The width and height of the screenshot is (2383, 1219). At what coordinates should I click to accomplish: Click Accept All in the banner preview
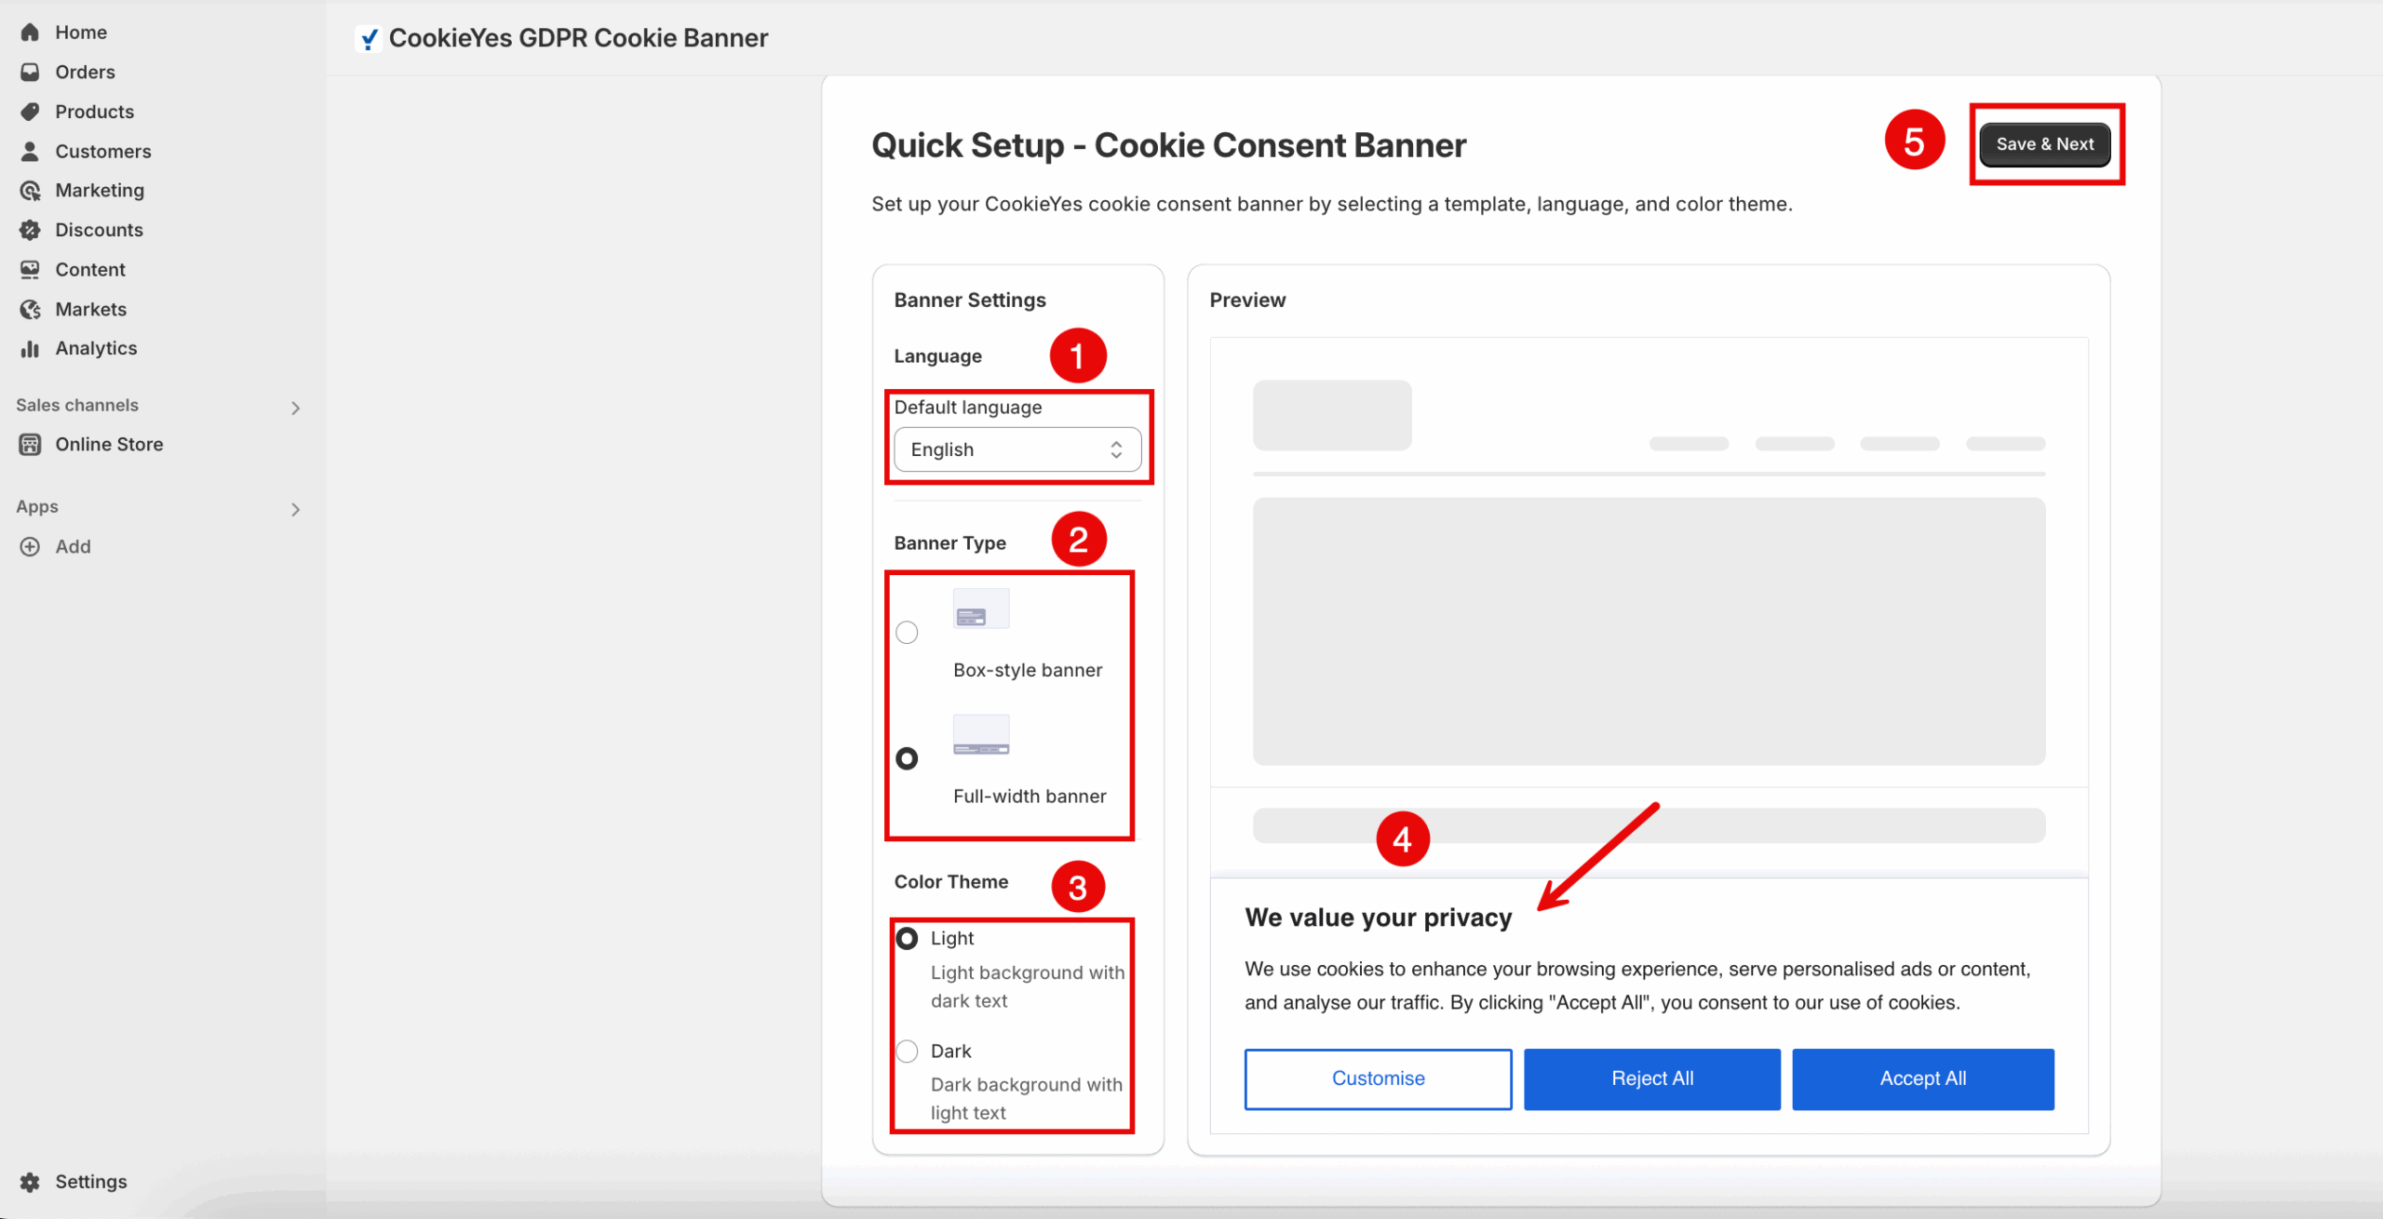[1922, 1078]
